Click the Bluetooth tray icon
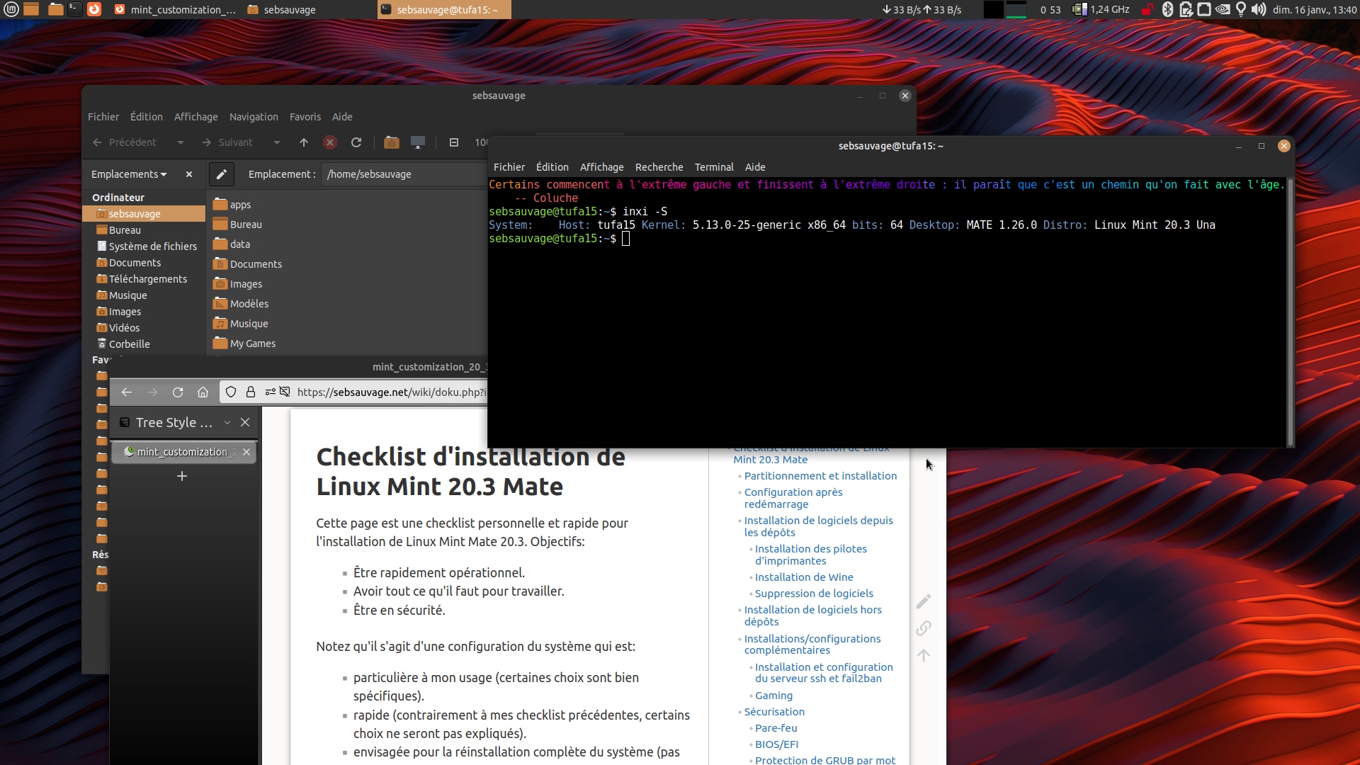Screen dimensions: 1360x765 (x=1167, y=9)
